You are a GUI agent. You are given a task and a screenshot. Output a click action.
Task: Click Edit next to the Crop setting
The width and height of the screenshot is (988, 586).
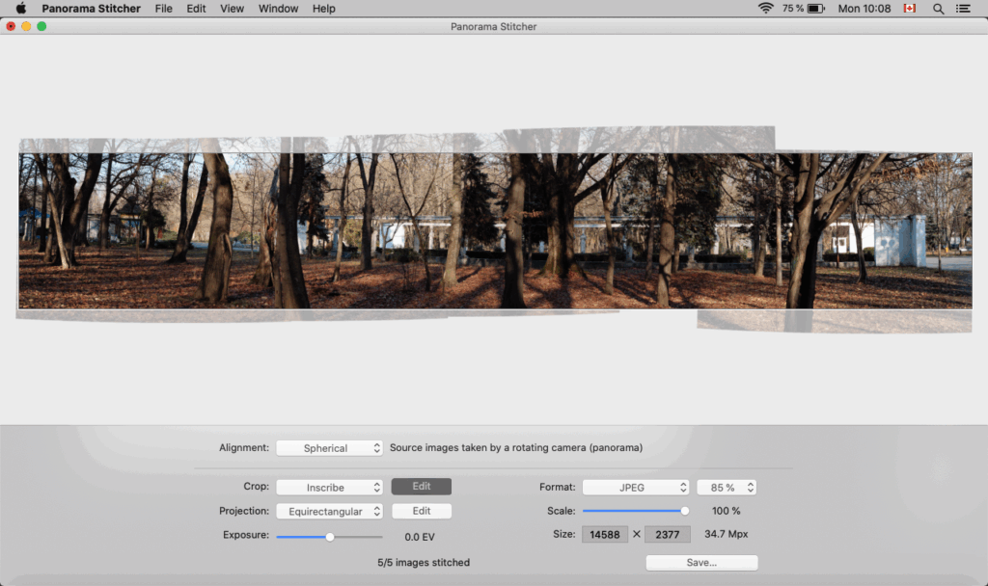pos(421,487)
